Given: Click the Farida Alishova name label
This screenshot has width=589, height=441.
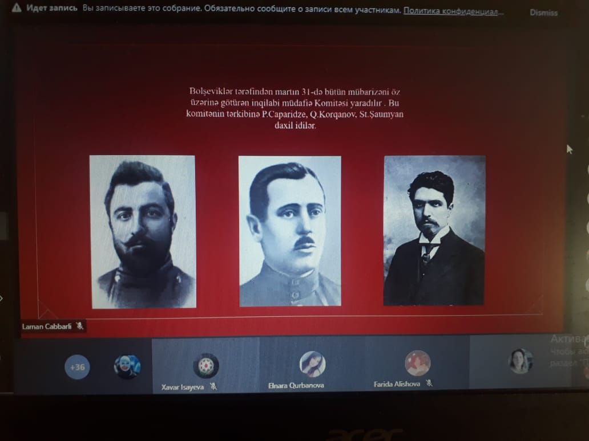Looking at the screenshot, I should tap(397, 384).
